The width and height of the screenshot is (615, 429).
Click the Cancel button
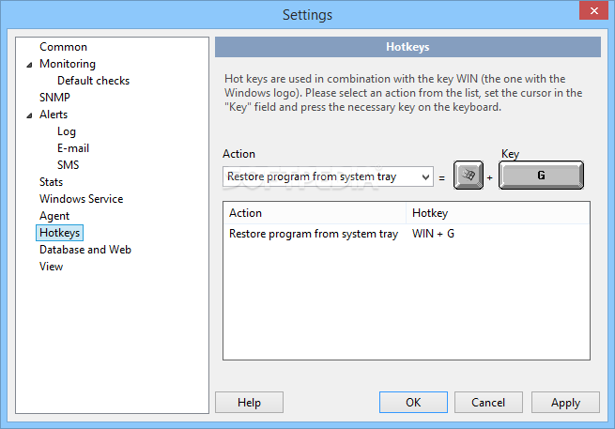pyautogui.click(x=488, y=403)
